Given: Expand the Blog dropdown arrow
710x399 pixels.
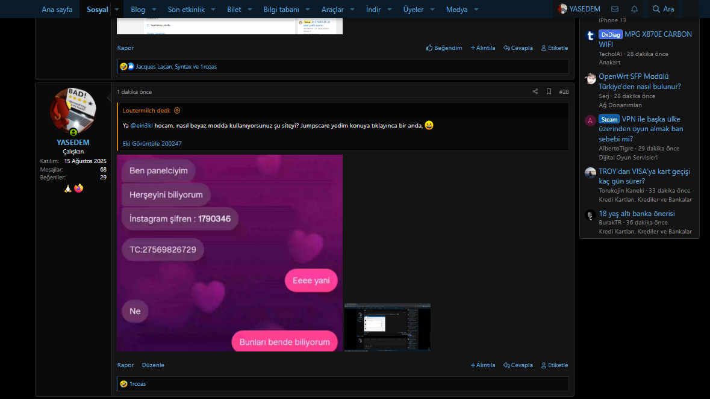Looking at the screenshot, I should click(x=154, y=9).
